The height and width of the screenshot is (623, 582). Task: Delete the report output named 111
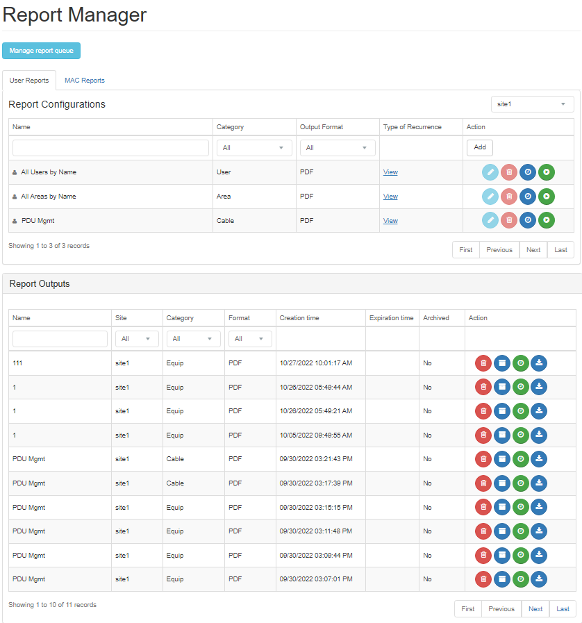pos(483,363)
